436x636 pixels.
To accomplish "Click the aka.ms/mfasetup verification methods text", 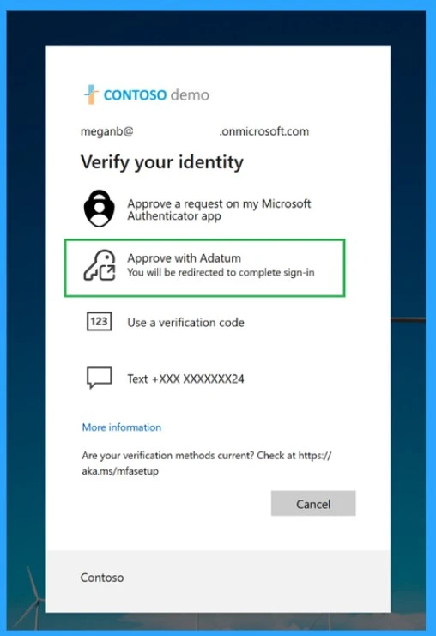I will (207, 463).
